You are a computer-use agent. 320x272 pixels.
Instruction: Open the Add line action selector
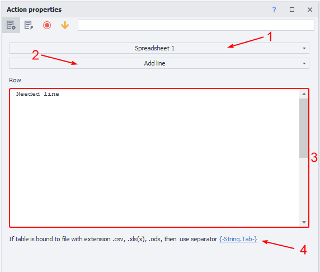(159, 63)
